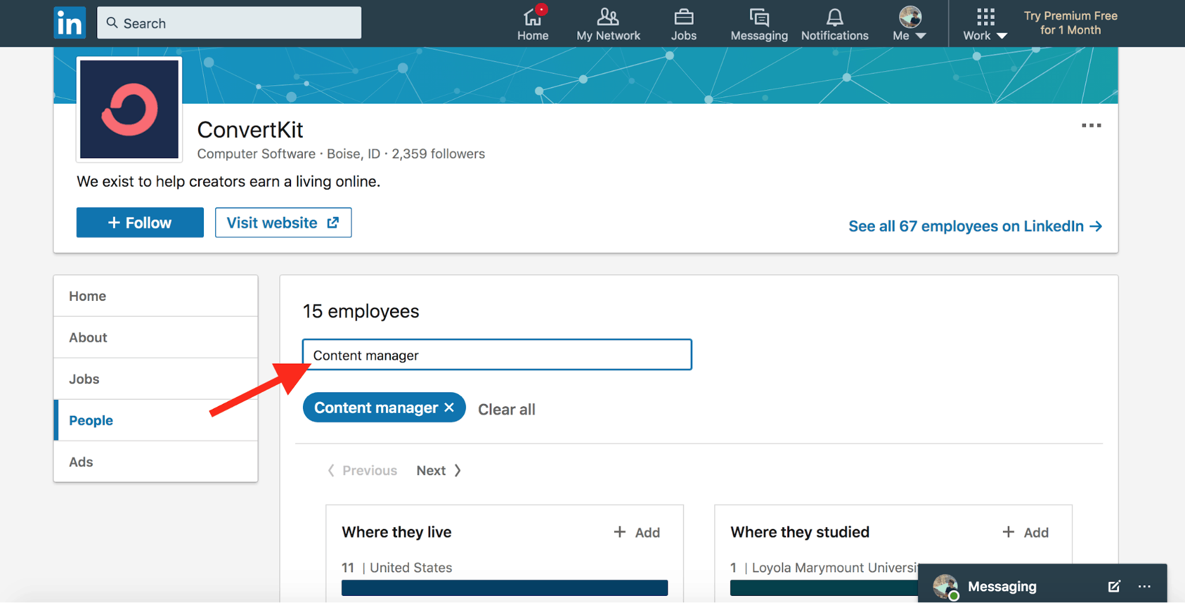The image size is (1185, 603).
Task: Add a school in Where they studied
Action: (x=1026, y=533)
